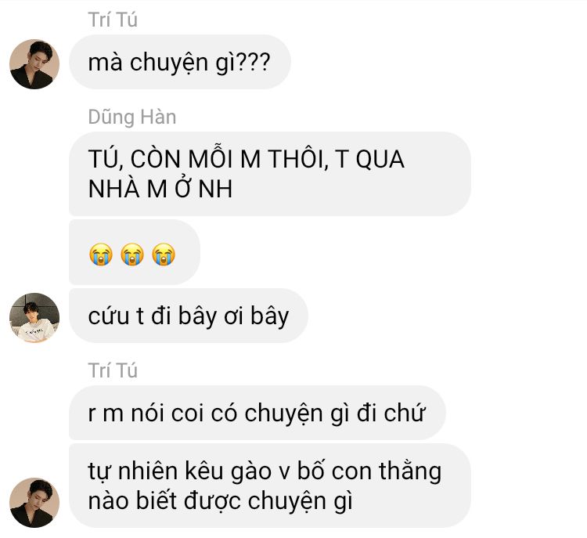The height and width of the screenshot is (538, 587).
Task: Click the word 'QUA' in the uppercase message
Action: click(380, 159)
